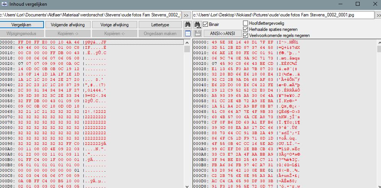Image resolution: width=381 pixels, height=188 pixels.
Task: Open the right file's >> browse button
Action: coord(379,15)
